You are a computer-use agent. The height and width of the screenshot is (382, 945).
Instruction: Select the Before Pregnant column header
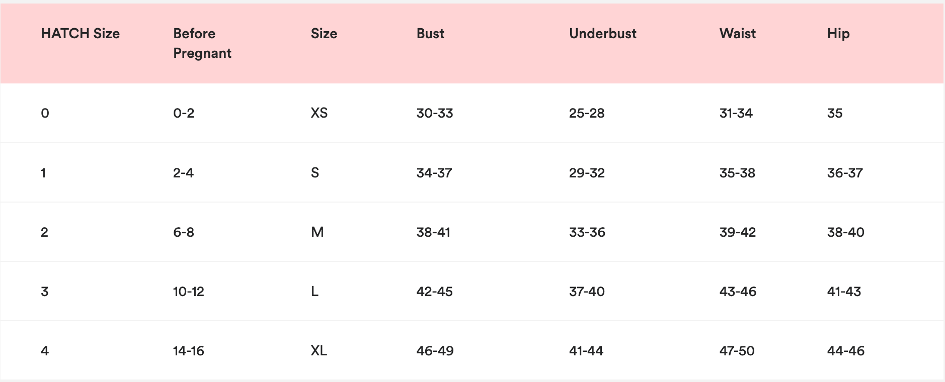[202, 43]
